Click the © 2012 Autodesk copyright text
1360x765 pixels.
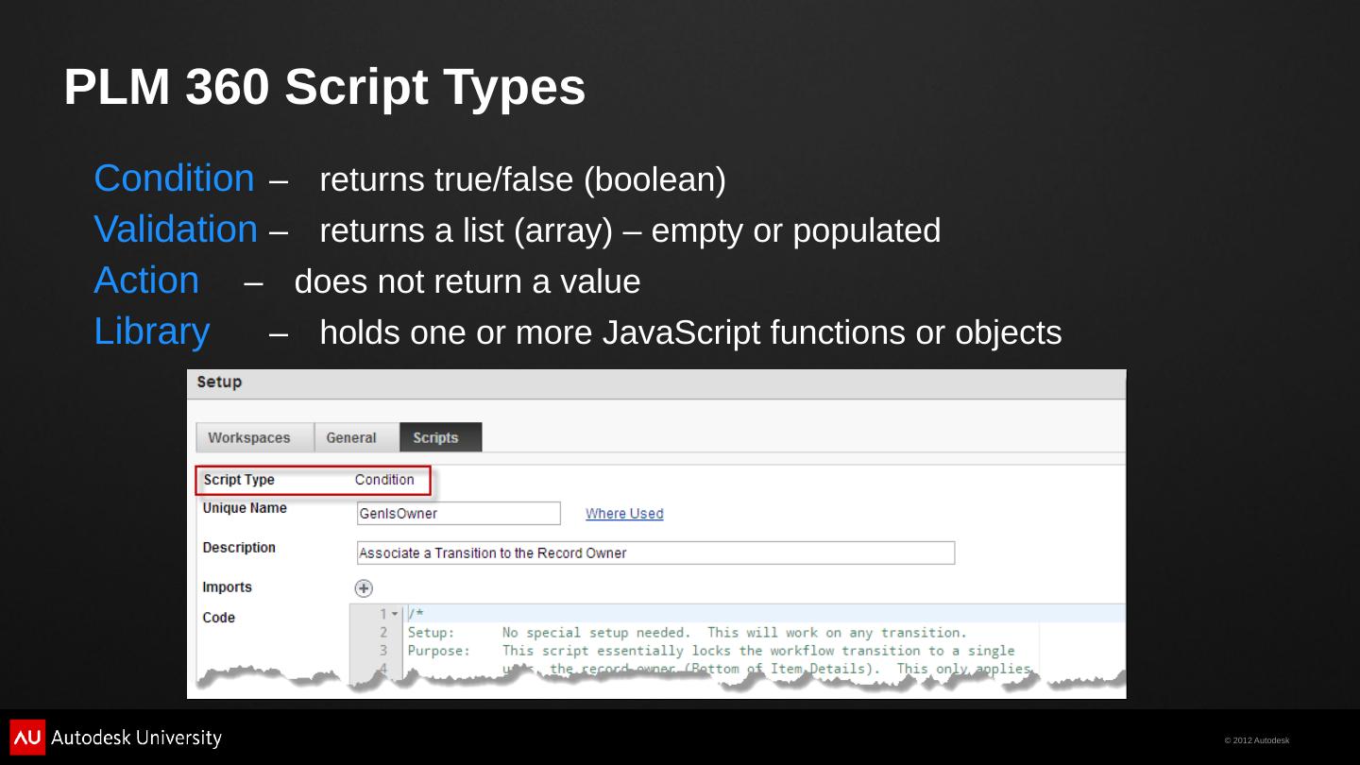click(1257, 740)
